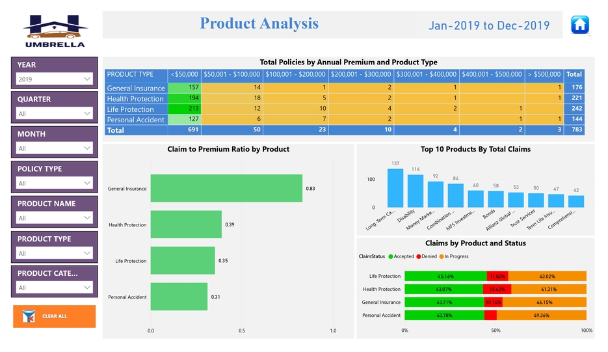The height and width of the screenshot is (352, 608).
Task: Select the General Insurance ratio bar
Action: [226, 189]
